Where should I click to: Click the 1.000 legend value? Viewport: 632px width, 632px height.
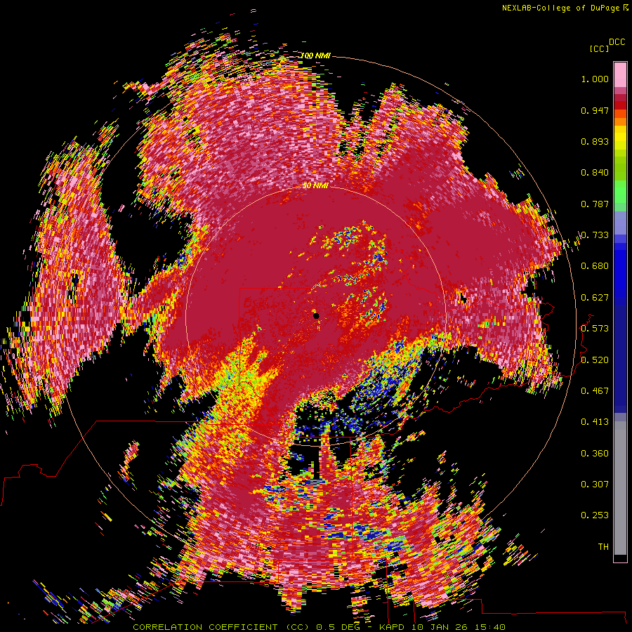[x=595, y=79]
